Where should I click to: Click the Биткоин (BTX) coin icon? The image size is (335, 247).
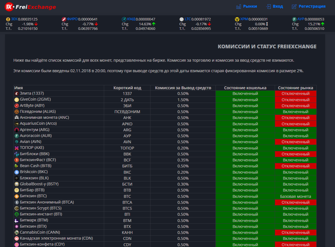point(17,226)
